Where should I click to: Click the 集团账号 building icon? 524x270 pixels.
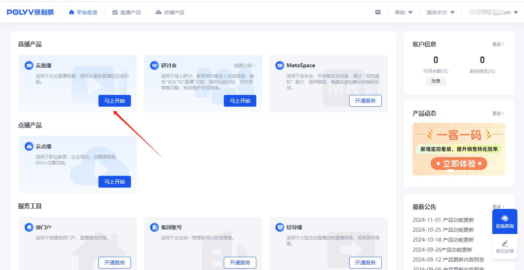point(154,227)
